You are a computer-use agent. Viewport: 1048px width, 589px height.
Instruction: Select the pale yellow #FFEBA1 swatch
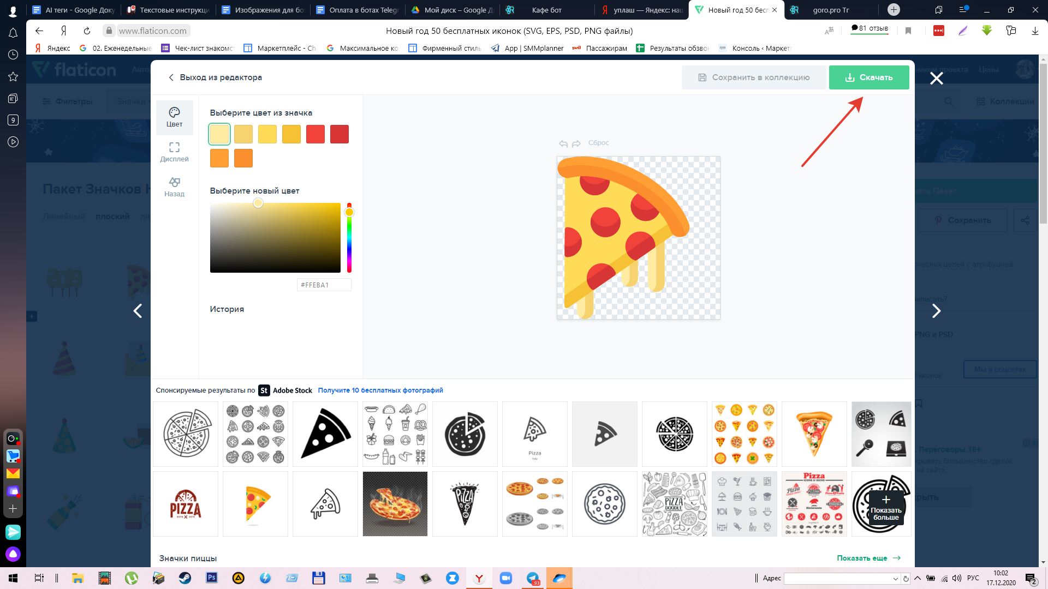tap(219, 134)
